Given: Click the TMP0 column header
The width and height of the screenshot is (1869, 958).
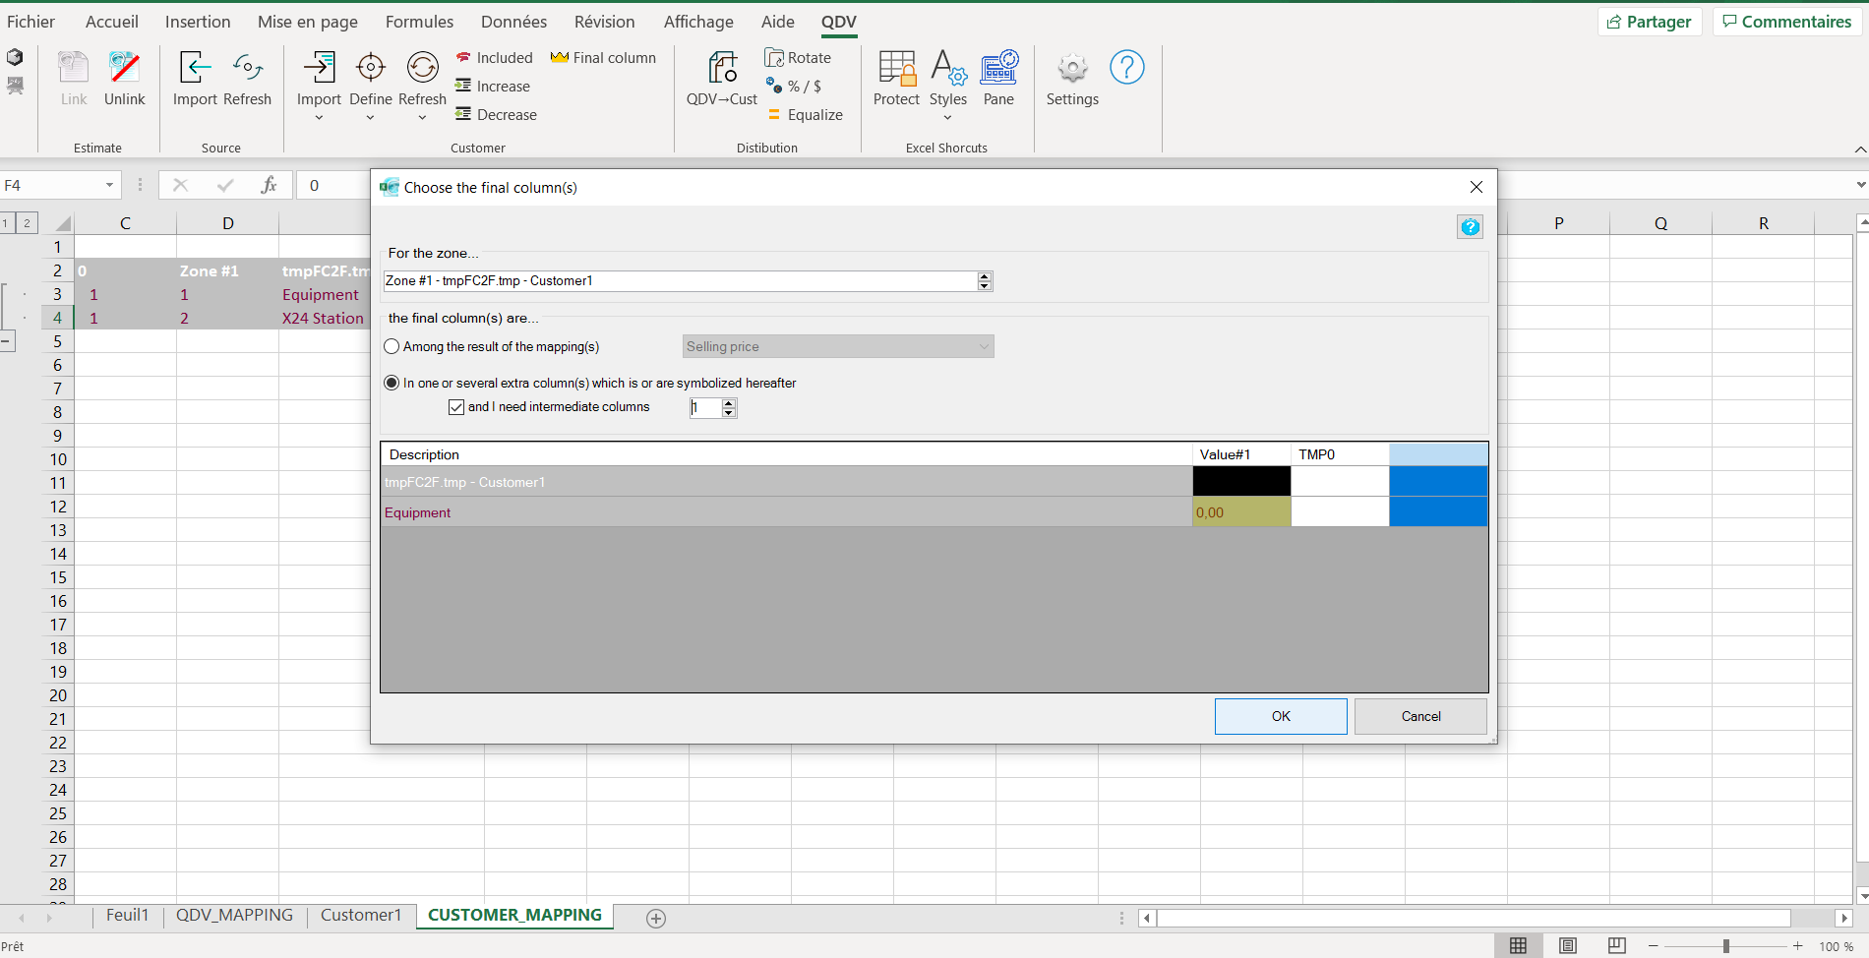Looking at the screenshot, I should 1340,454.
